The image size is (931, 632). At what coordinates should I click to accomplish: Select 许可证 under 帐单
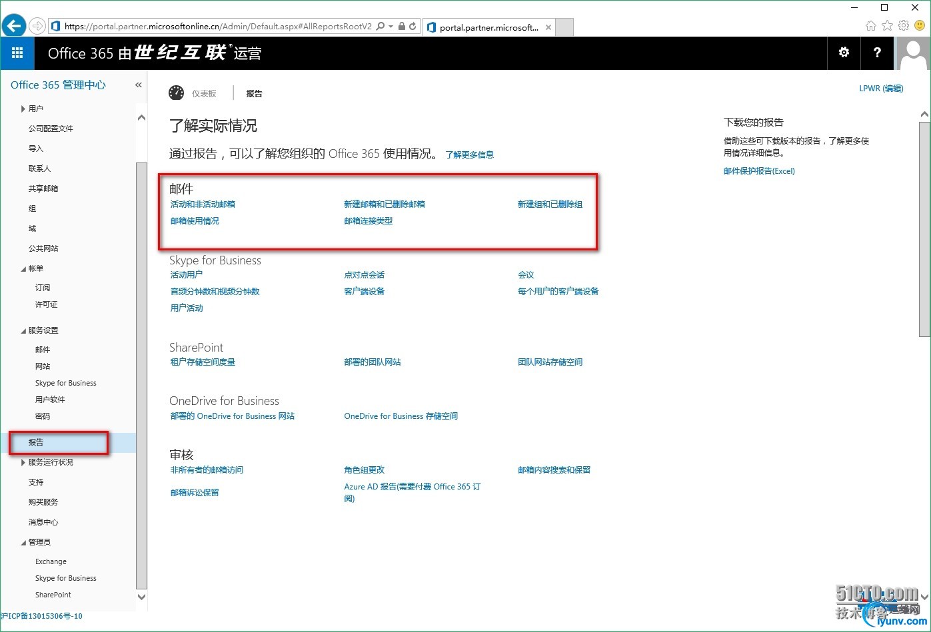(x=47, y=304)
